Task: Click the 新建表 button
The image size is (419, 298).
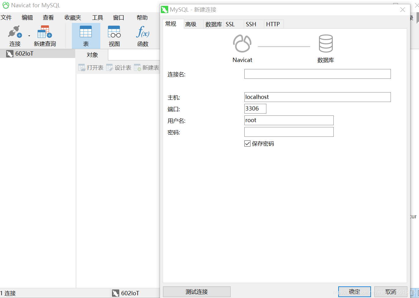Action: coord(146,67)
